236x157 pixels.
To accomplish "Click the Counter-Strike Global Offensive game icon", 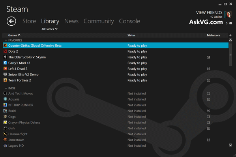I will coord(5,45).
